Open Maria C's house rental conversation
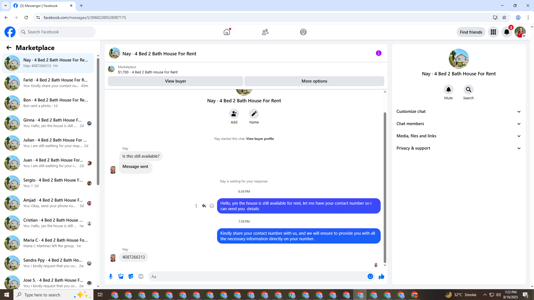The height and width of the screenshot is (300, 534). (48, 243)
